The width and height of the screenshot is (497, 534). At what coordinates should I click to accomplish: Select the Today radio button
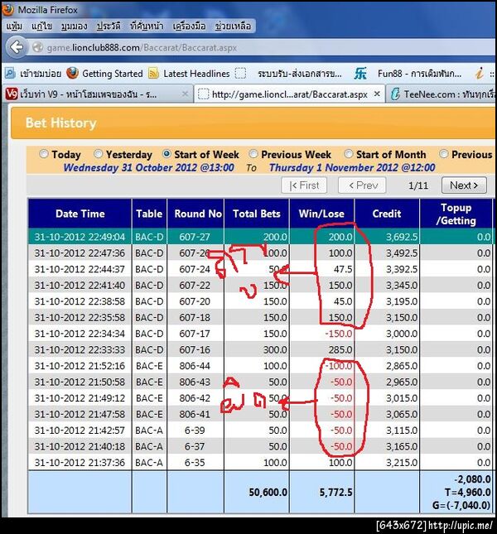(x=44, y=154)
